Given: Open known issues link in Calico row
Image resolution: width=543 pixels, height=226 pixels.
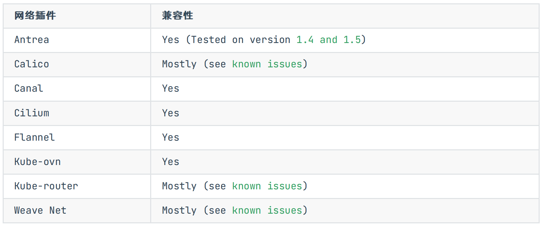Looking at the screenshot, I should pos(267,64).
